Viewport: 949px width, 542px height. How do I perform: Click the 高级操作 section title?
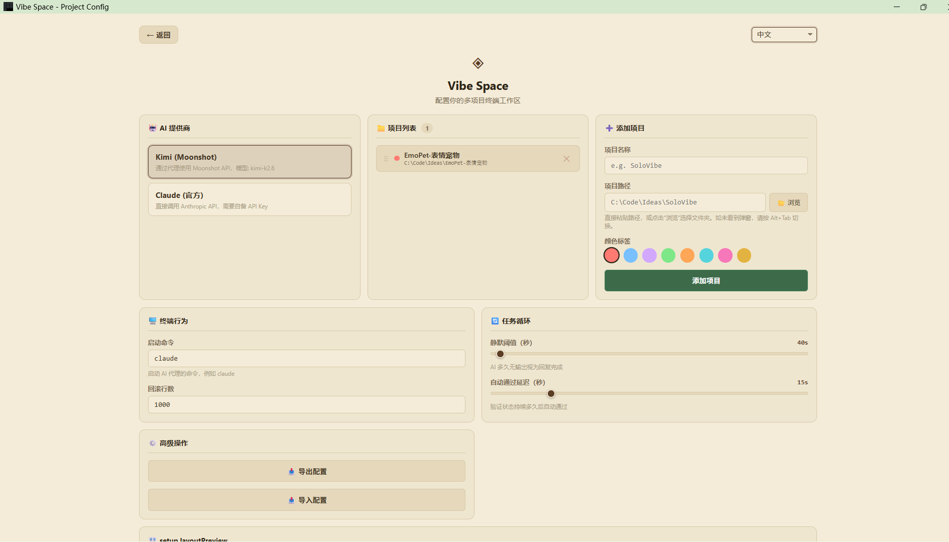174,443
